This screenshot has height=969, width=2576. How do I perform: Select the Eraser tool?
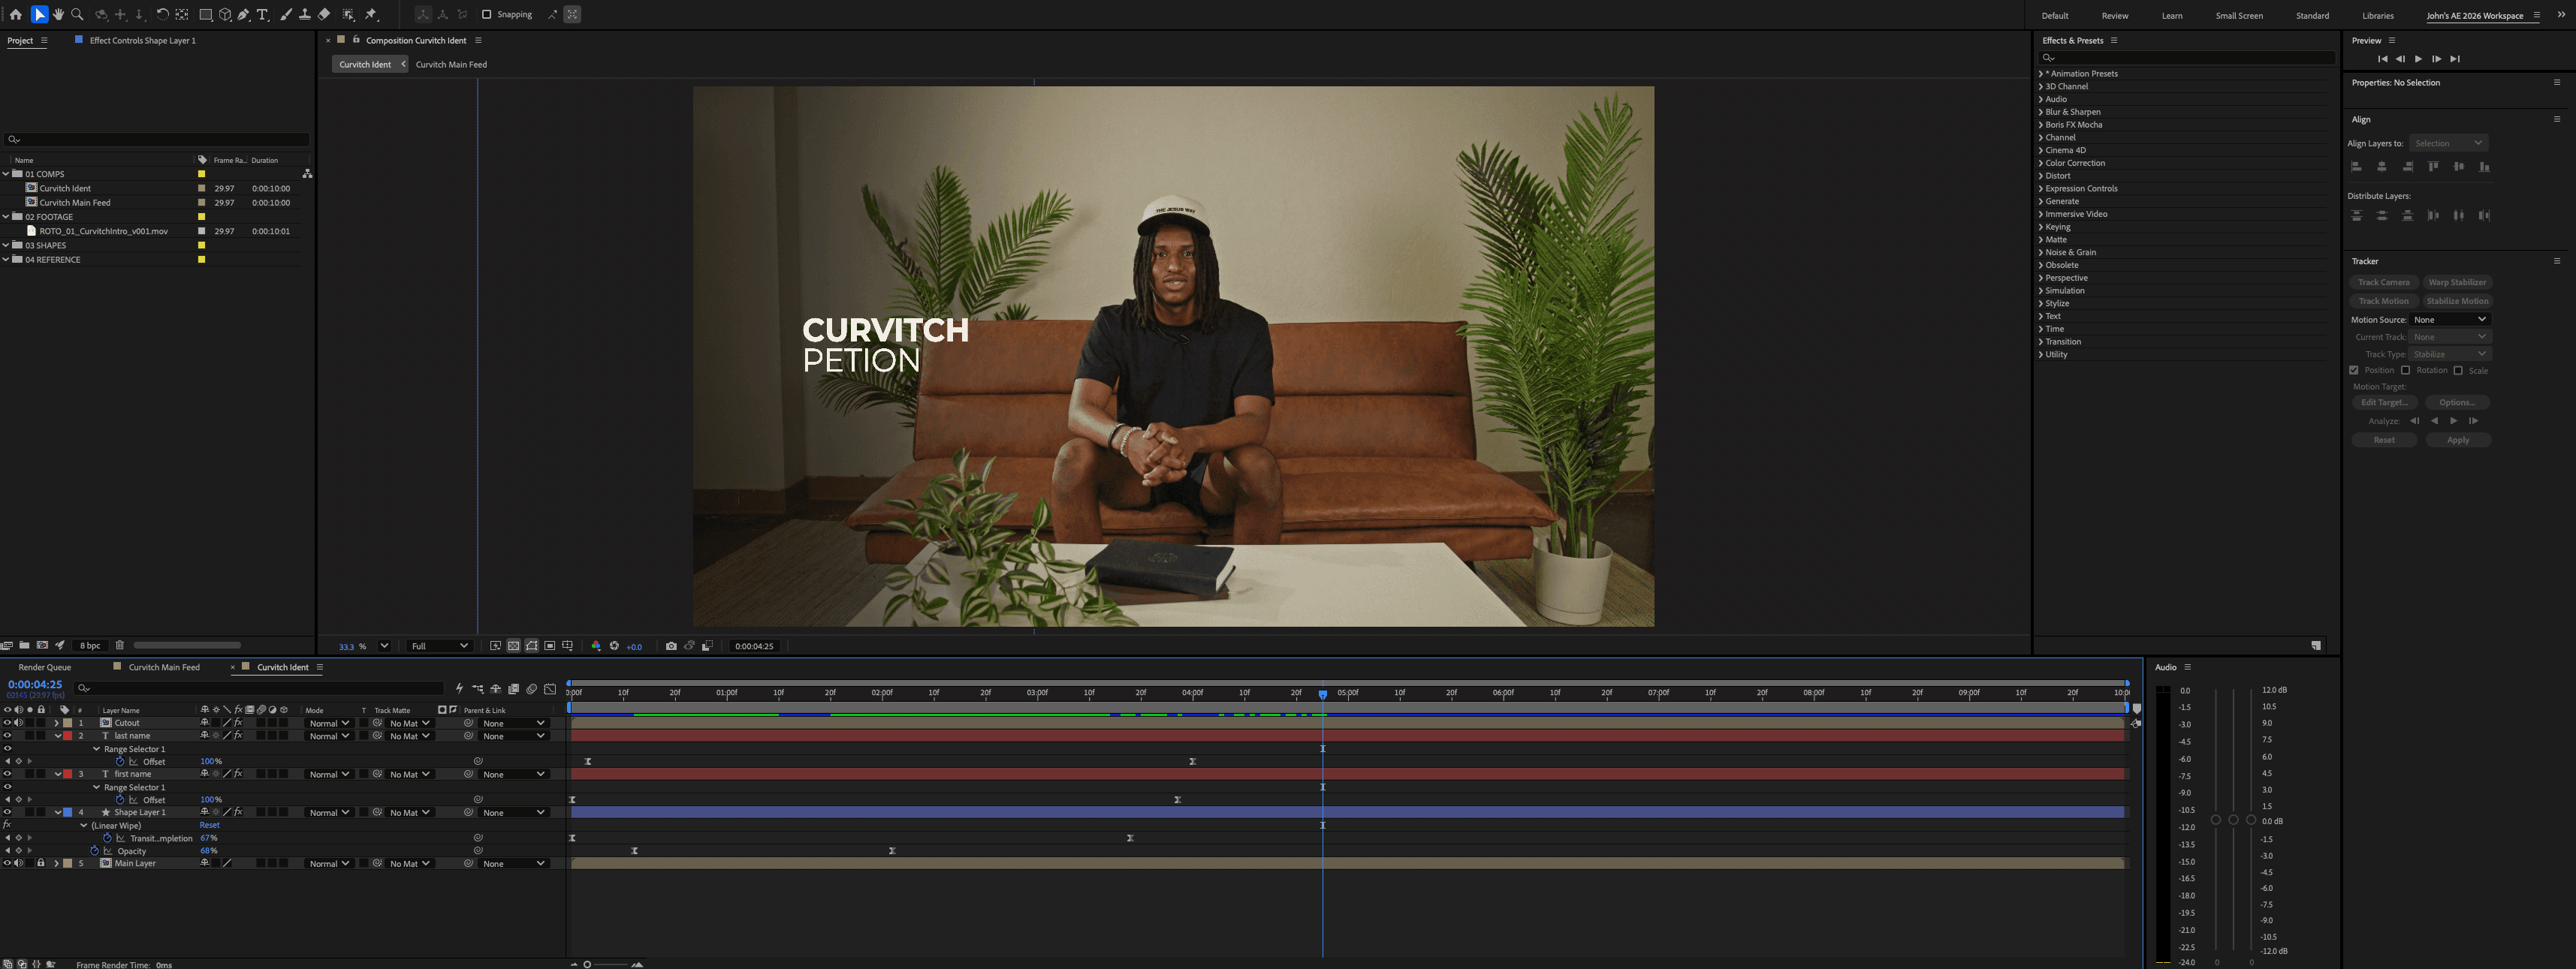[x=324, y=15]
